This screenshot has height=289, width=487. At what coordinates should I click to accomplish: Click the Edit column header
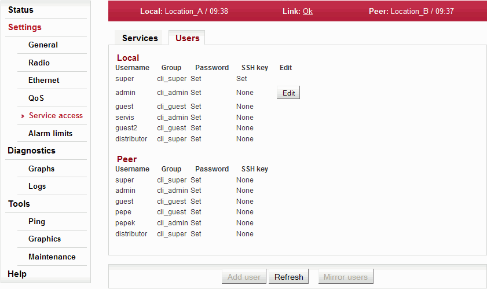[285, 68]
